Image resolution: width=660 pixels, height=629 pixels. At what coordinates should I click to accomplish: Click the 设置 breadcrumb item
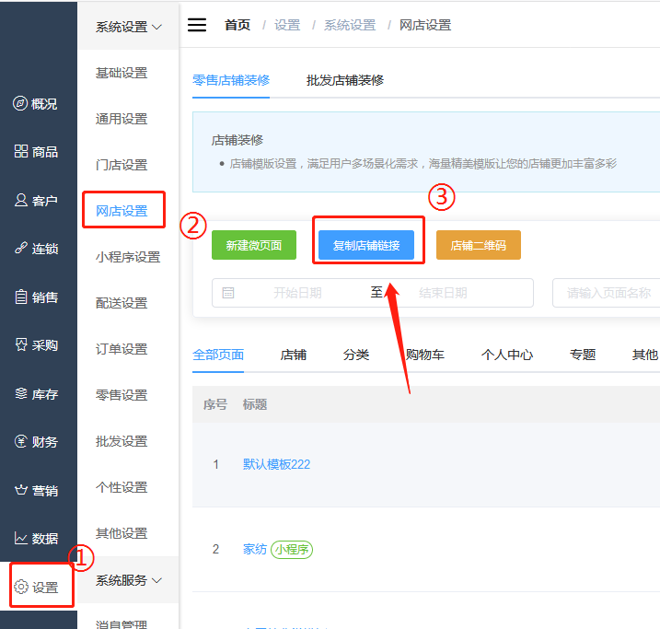point(287,25)
